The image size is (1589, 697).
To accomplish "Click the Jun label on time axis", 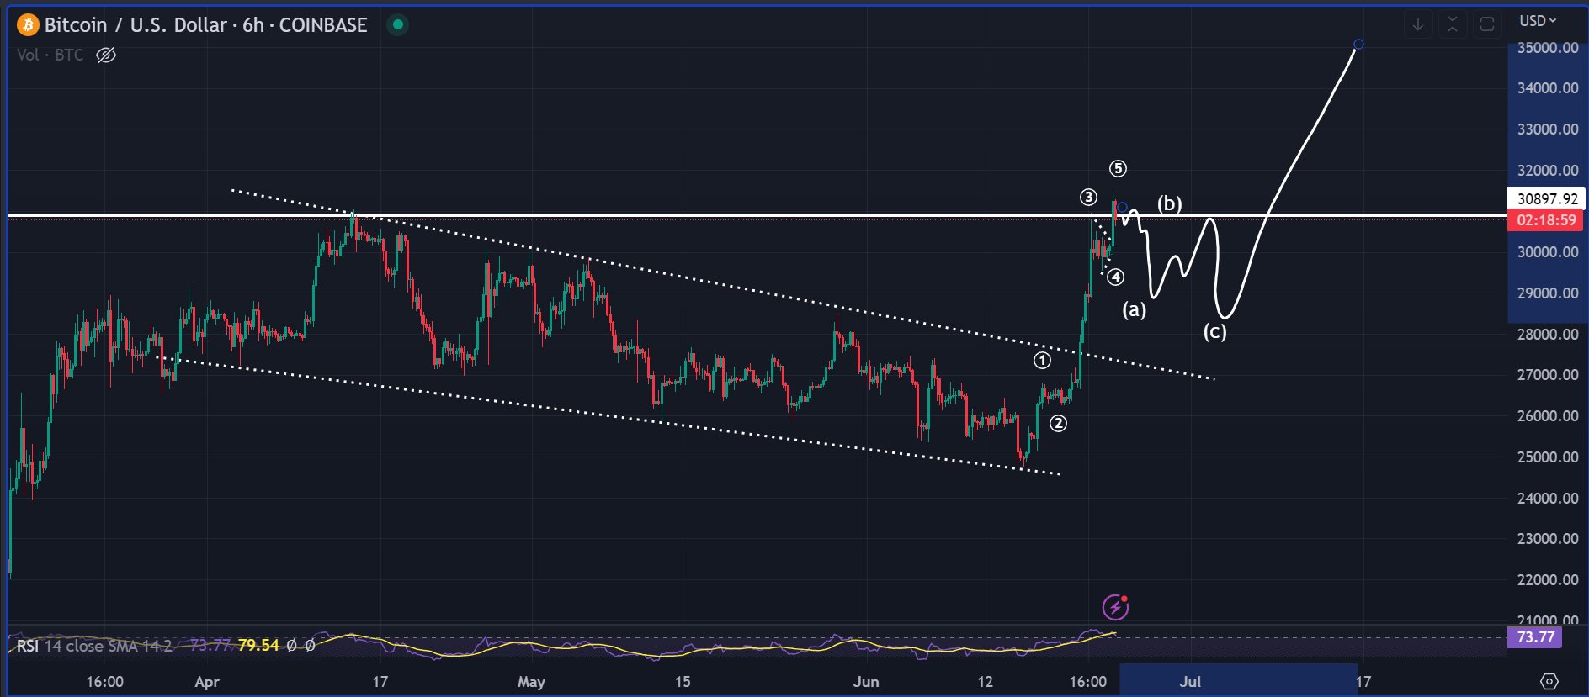I will click(865, 682).
